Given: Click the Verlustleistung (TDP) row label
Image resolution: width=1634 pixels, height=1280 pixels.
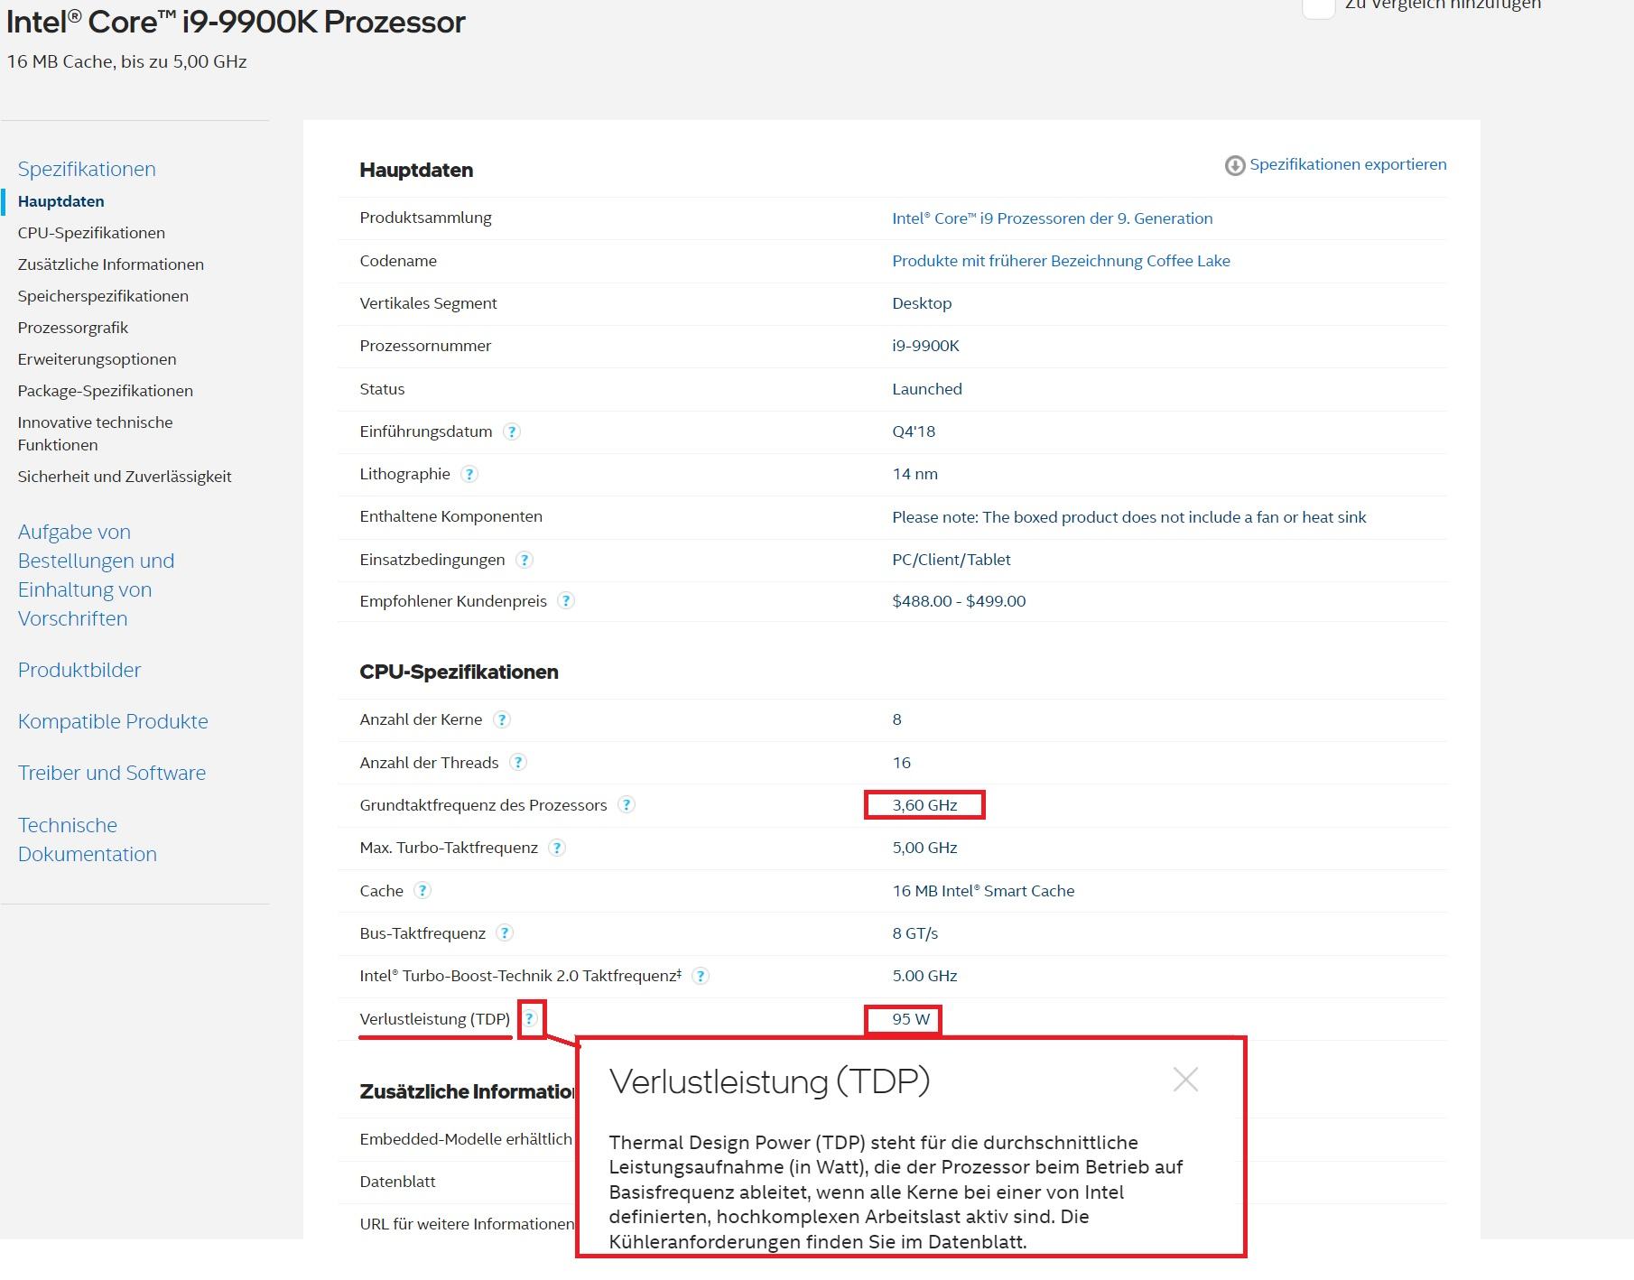Looking at the screenshot, I should (x=435, y=1019).
